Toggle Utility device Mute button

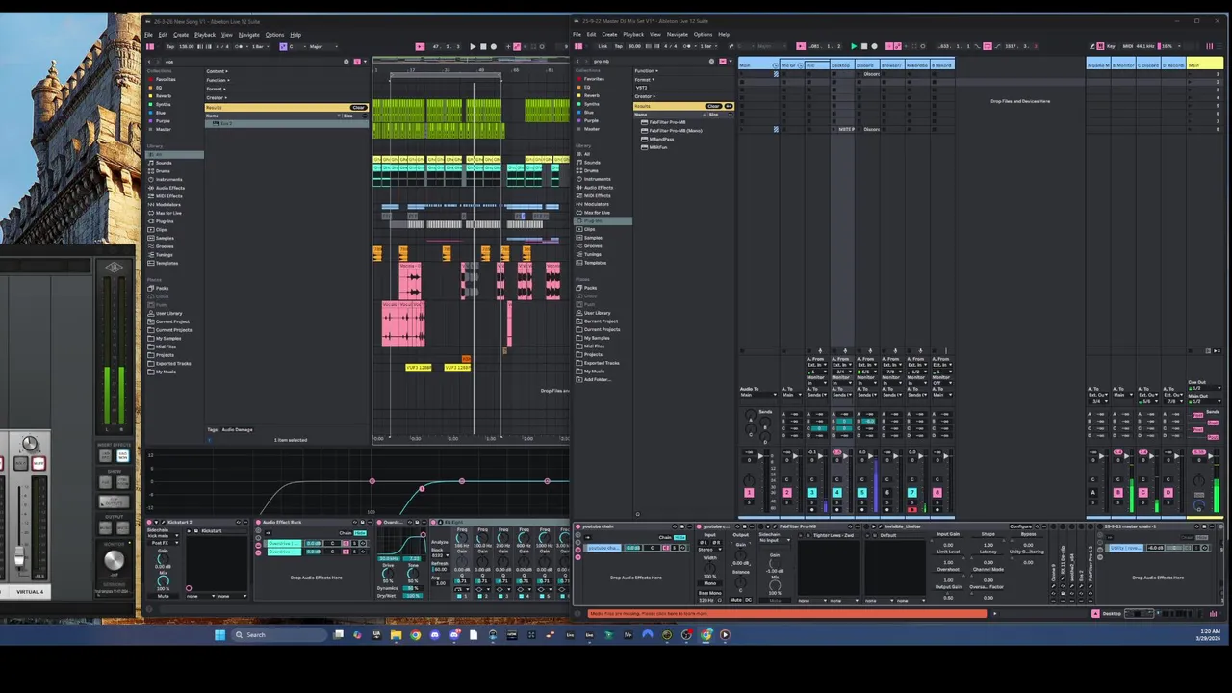[735, 600]
